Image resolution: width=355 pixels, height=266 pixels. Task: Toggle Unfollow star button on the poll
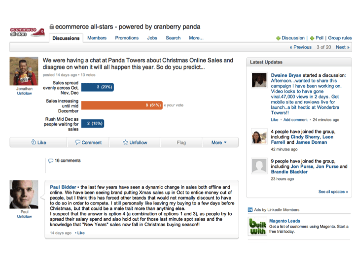(x=135, y=142)
